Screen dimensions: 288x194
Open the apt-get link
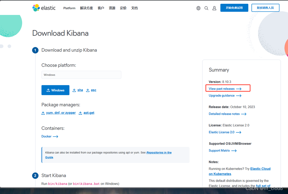click(87, 113)
